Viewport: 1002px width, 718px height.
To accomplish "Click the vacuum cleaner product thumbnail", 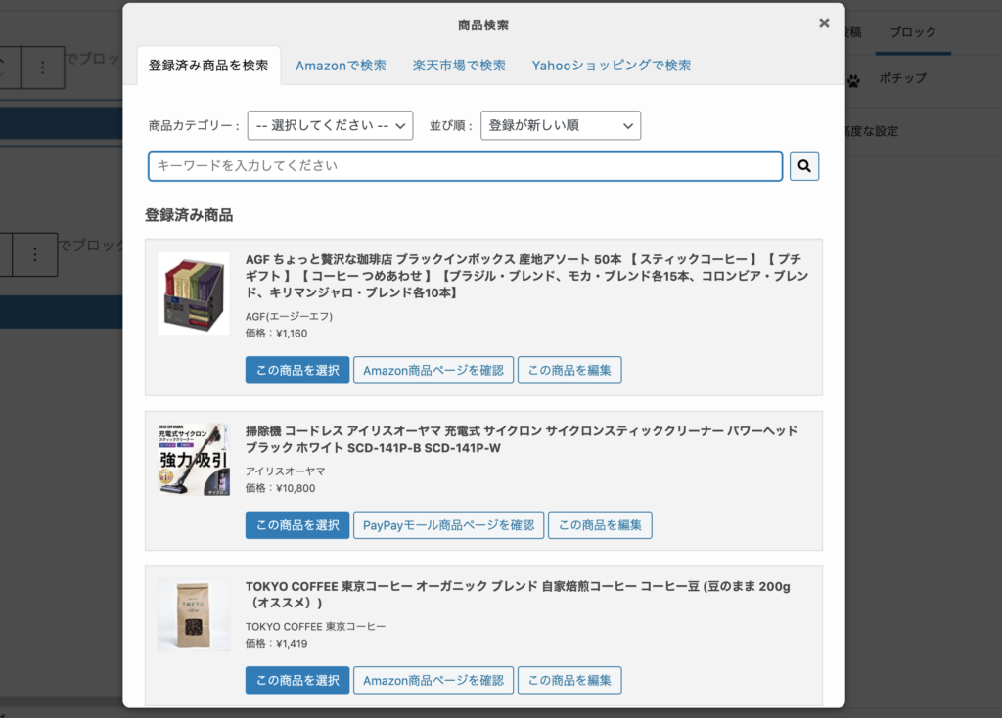I will 194,460.
